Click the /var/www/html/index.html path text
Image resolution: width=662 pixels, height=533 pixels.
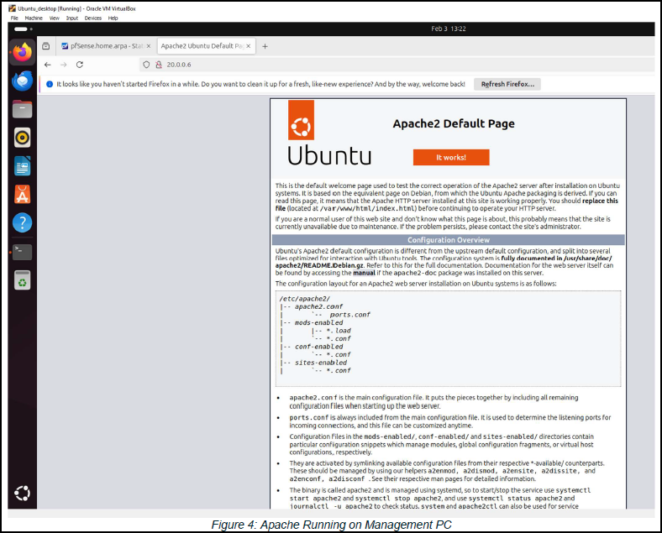coord(368,208)
